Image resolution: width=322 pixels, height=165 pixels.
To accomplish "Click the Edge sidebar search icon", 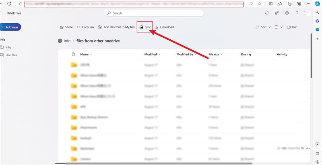I will pos(317,12).
